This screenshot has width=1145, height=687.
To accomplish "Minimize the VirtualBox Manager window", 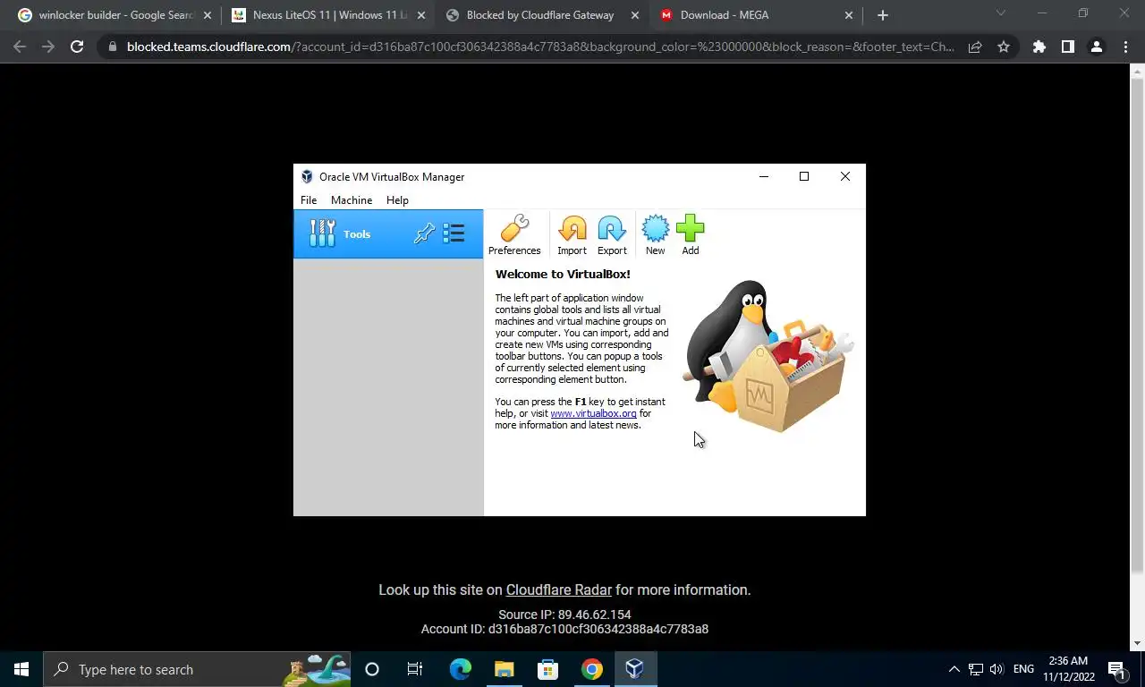I will click(x=764, y=176).
